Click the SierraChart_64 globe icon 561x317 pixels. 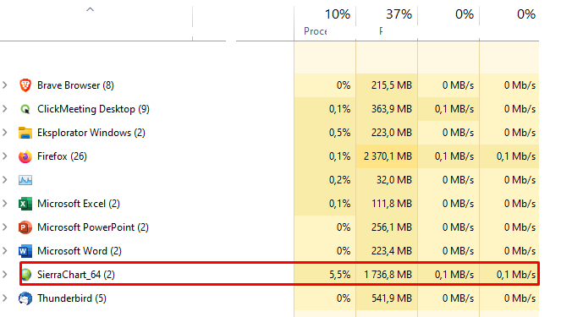[x=26, y=275]
